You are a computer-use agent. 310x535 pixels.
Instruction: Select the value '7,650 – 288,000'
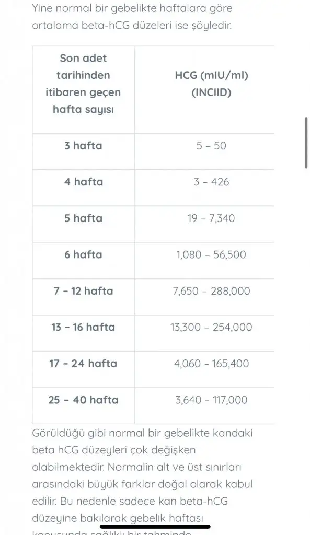[211, 291]
